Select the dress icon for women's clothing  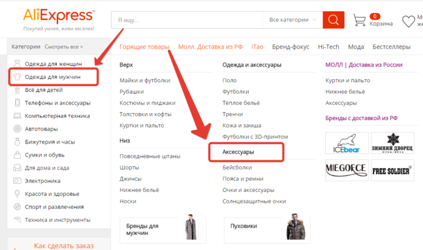[x=17, y=64]
